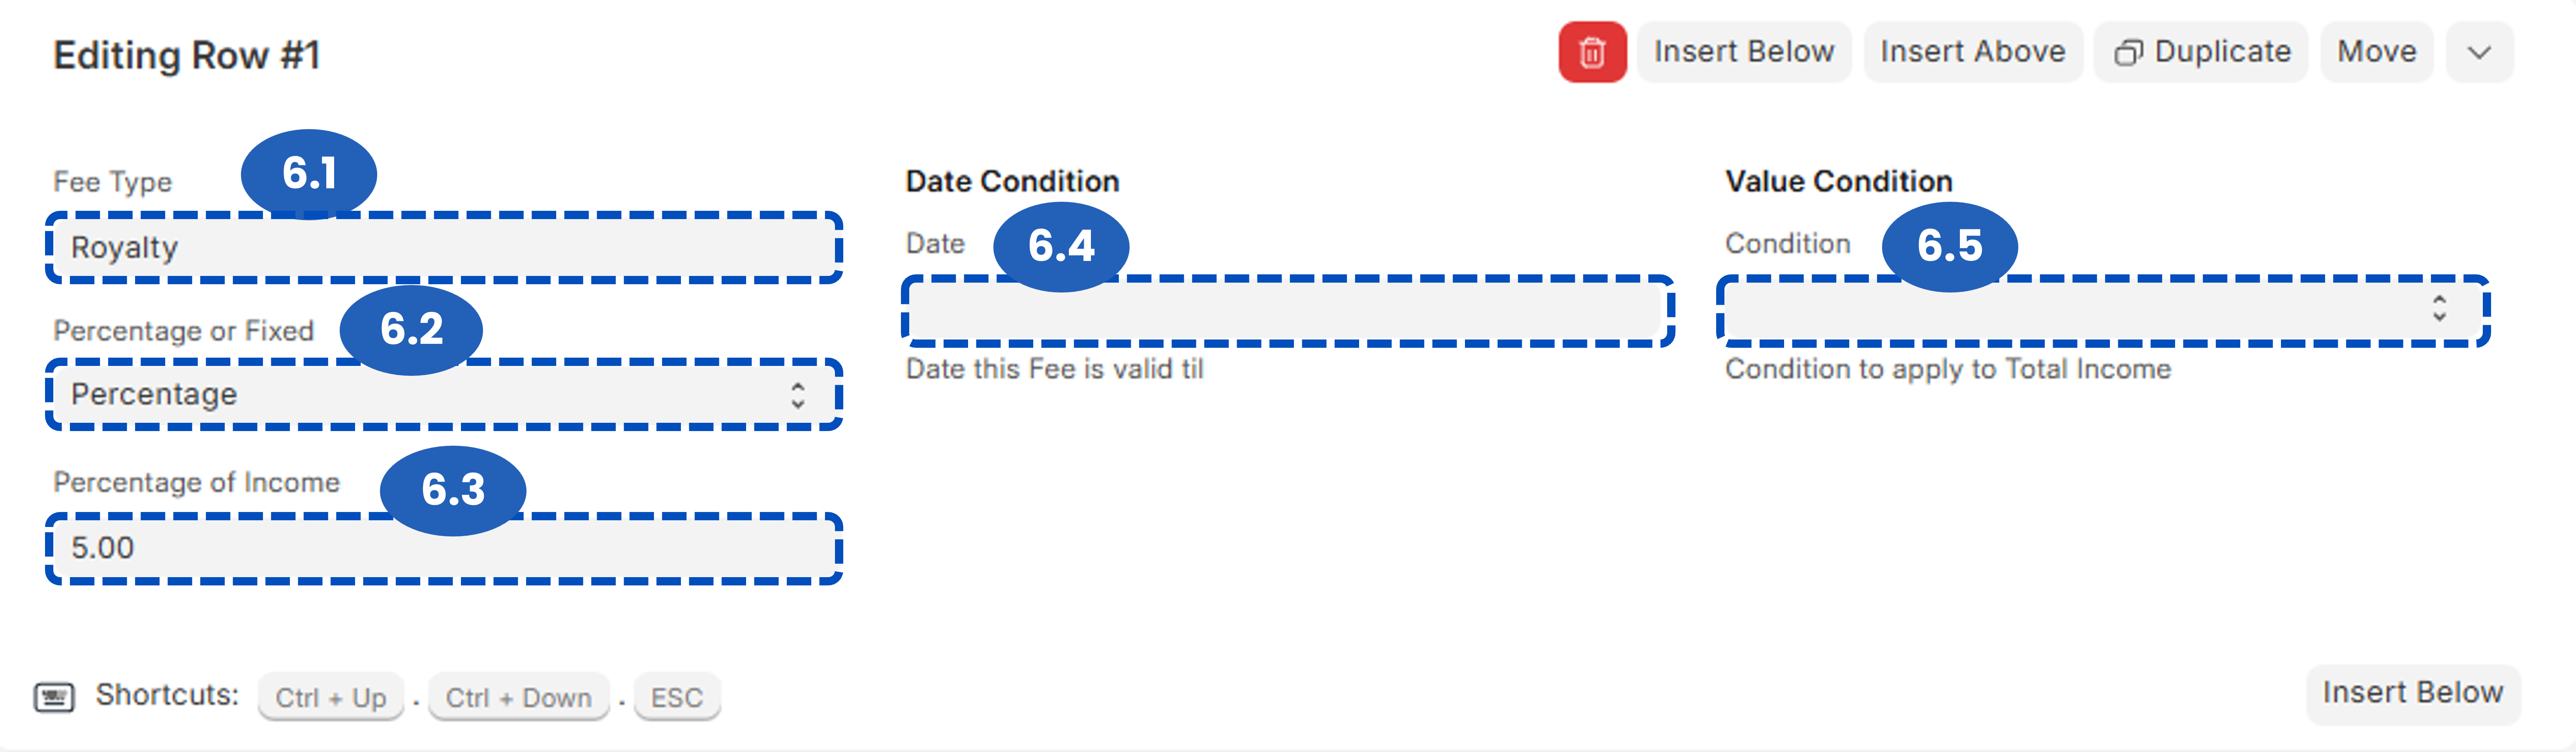Click the 6.1 annotation badge
The width and height of the screenshot is (2576, 752).
(309, 173)
